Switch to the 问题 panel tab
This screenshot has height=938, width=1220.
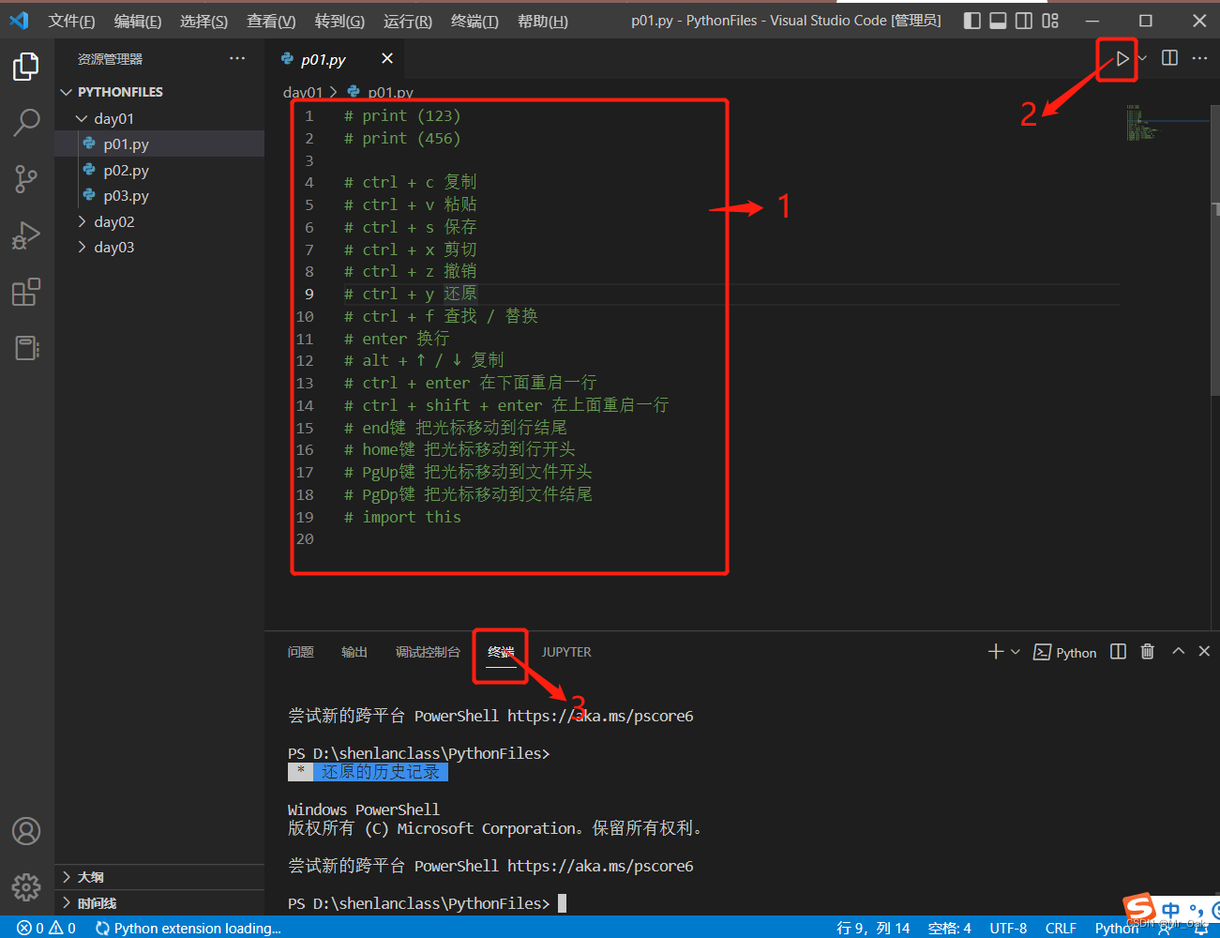300,652
